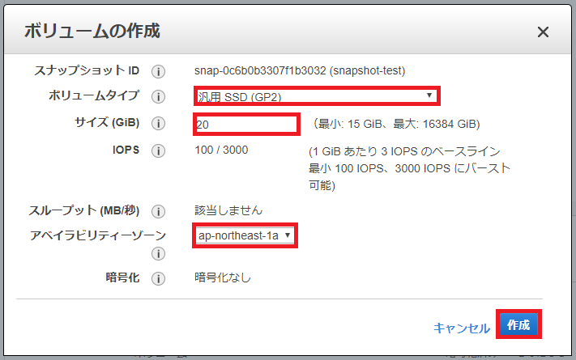Click the ボリュームの作成 dialog title

pyautogui.click(x=92, y=31)
